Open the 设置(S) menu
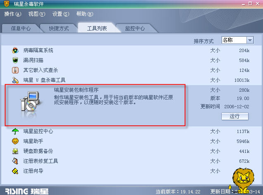 point(61,14)
